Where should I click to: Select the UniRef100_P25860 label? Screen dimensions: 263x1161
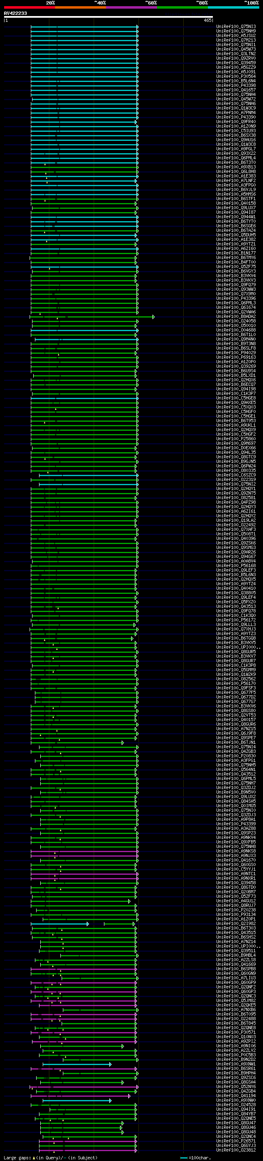pyautogui.click(x=236, y=439)
